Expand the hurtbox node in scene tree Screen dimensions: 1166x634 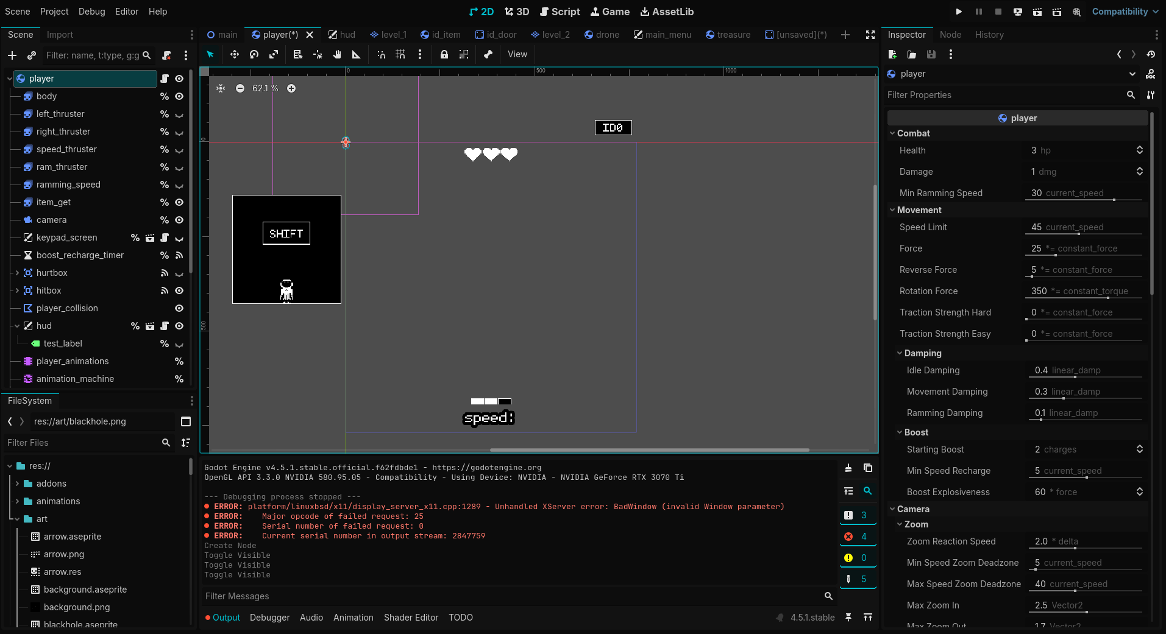click(x=17, y=273)
